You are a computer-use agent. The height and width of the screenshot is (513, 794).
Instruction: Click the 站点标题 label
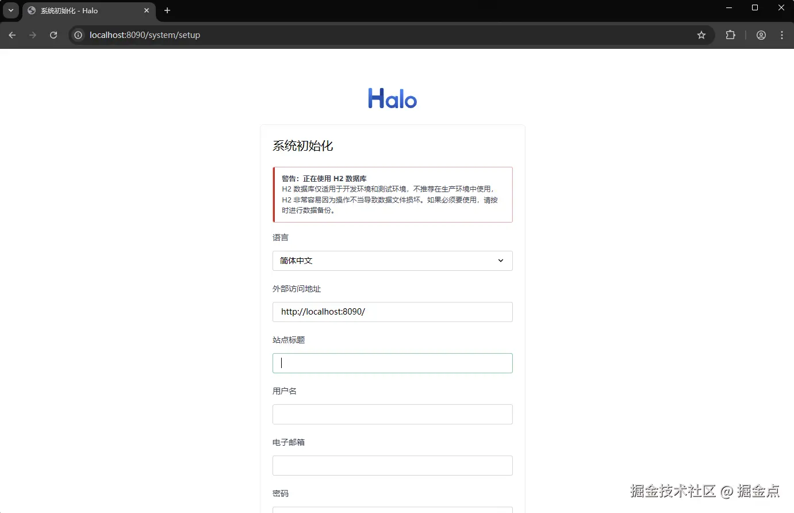[289, 340]
